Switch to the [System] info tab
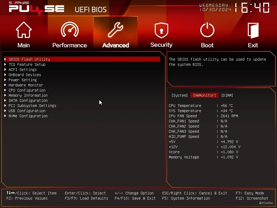Image resolution: width=277 pixels, height=208 pixels. [x=179, y=95]
